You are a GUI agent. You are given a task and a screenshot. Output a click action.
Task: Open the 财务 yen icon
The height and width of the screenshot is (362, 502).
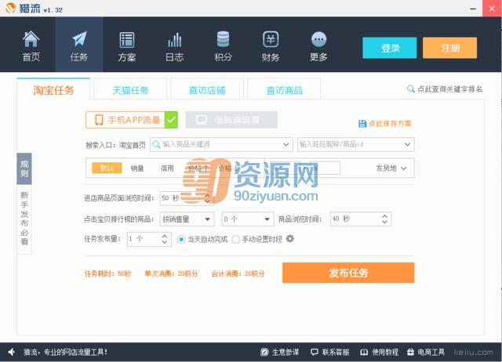(271, 39)
